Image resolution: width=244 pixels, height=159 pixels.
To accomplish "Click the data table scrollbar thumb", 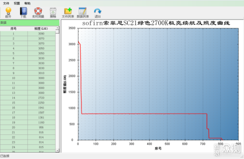I will pyautogui.click(x=57, y=31).
